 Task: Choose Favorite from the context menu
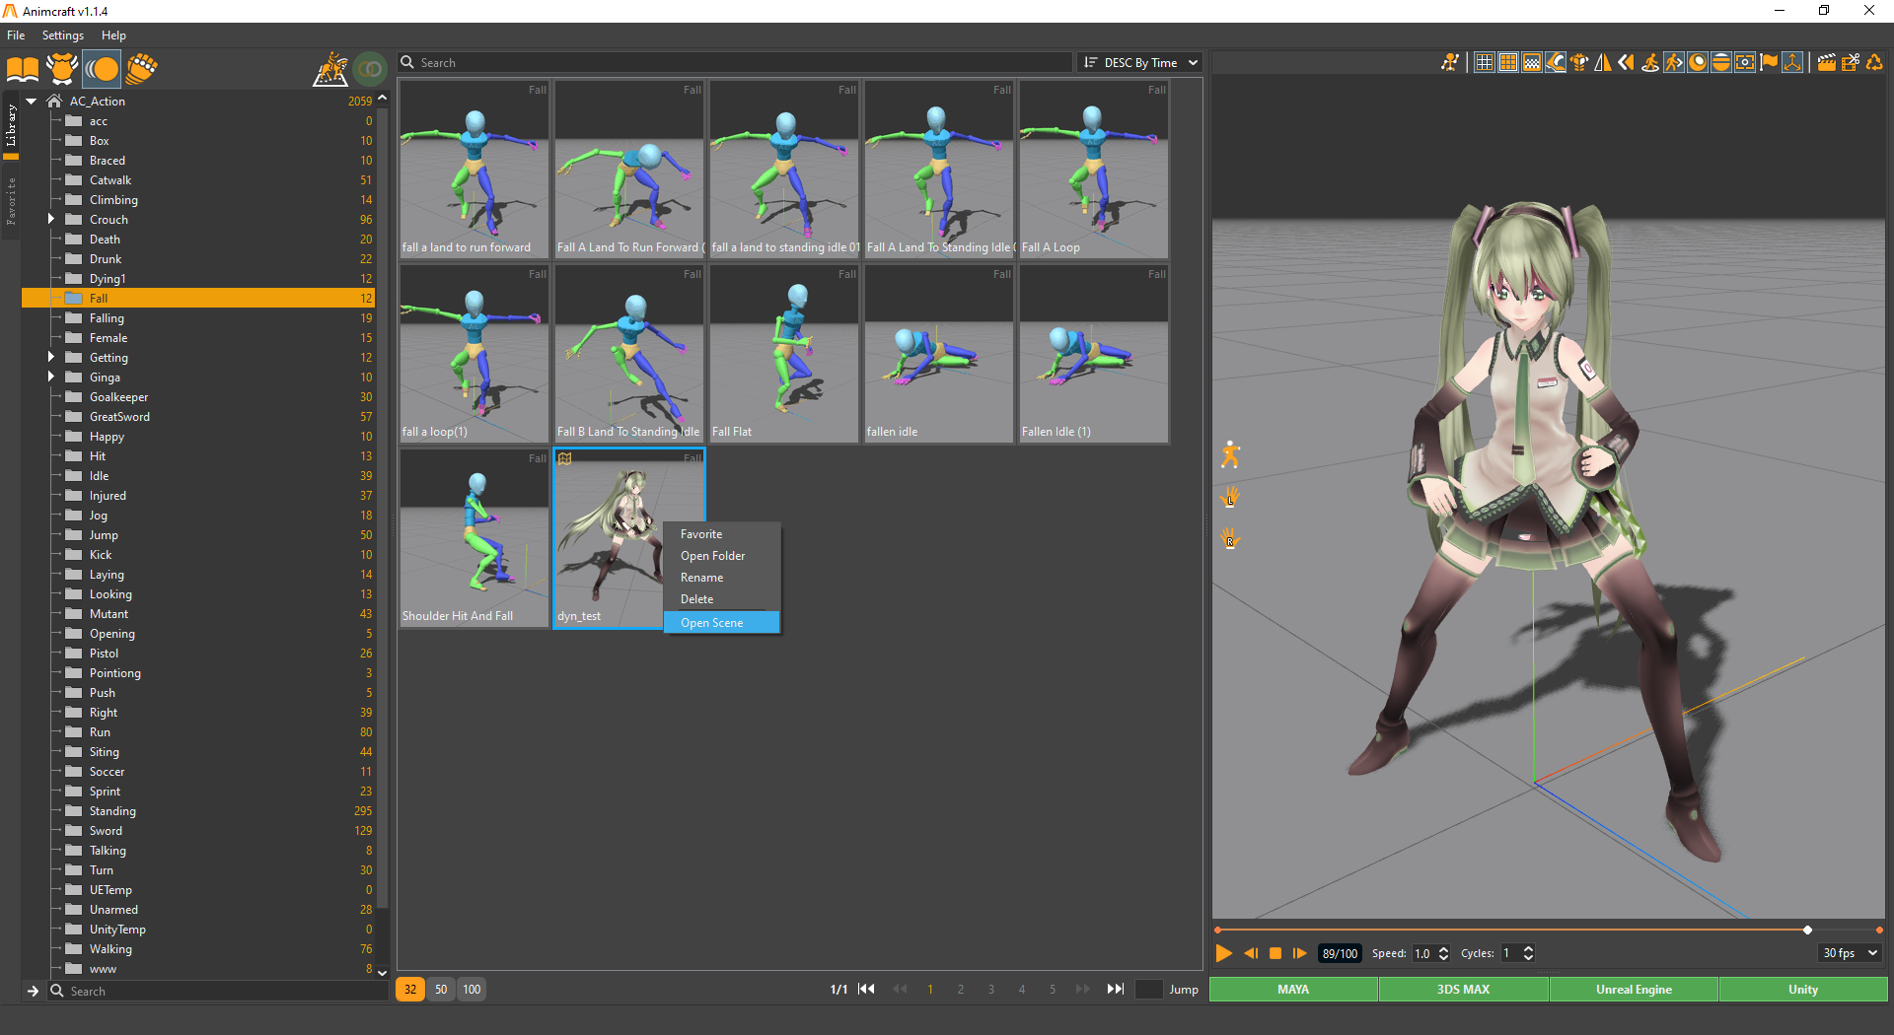(x=722, y=534)
